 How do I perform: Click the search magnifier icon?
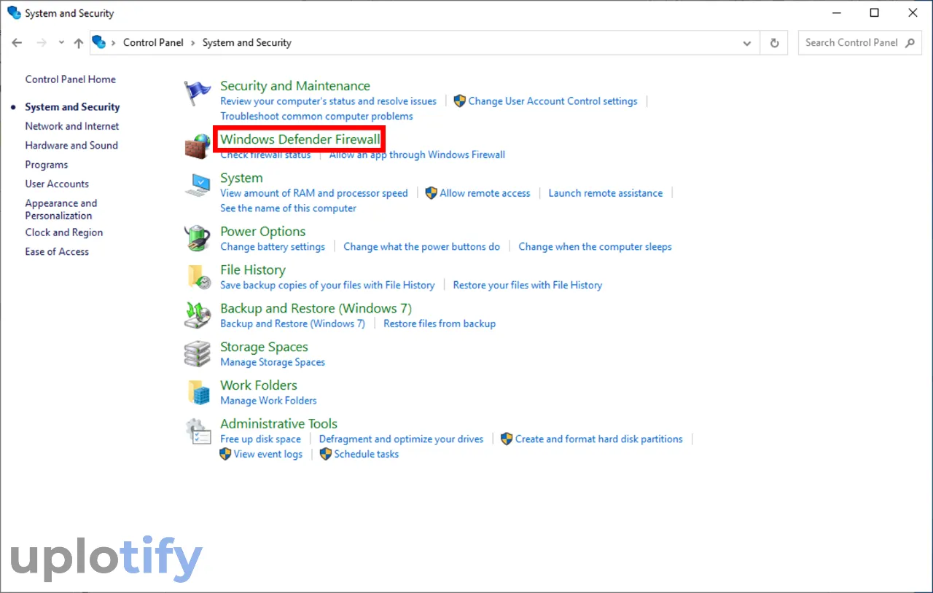click(x=910, y=43)
